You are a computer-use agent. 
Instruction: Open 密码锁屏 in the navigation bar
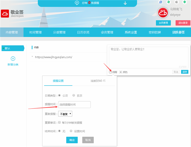(x=155, y=32)
